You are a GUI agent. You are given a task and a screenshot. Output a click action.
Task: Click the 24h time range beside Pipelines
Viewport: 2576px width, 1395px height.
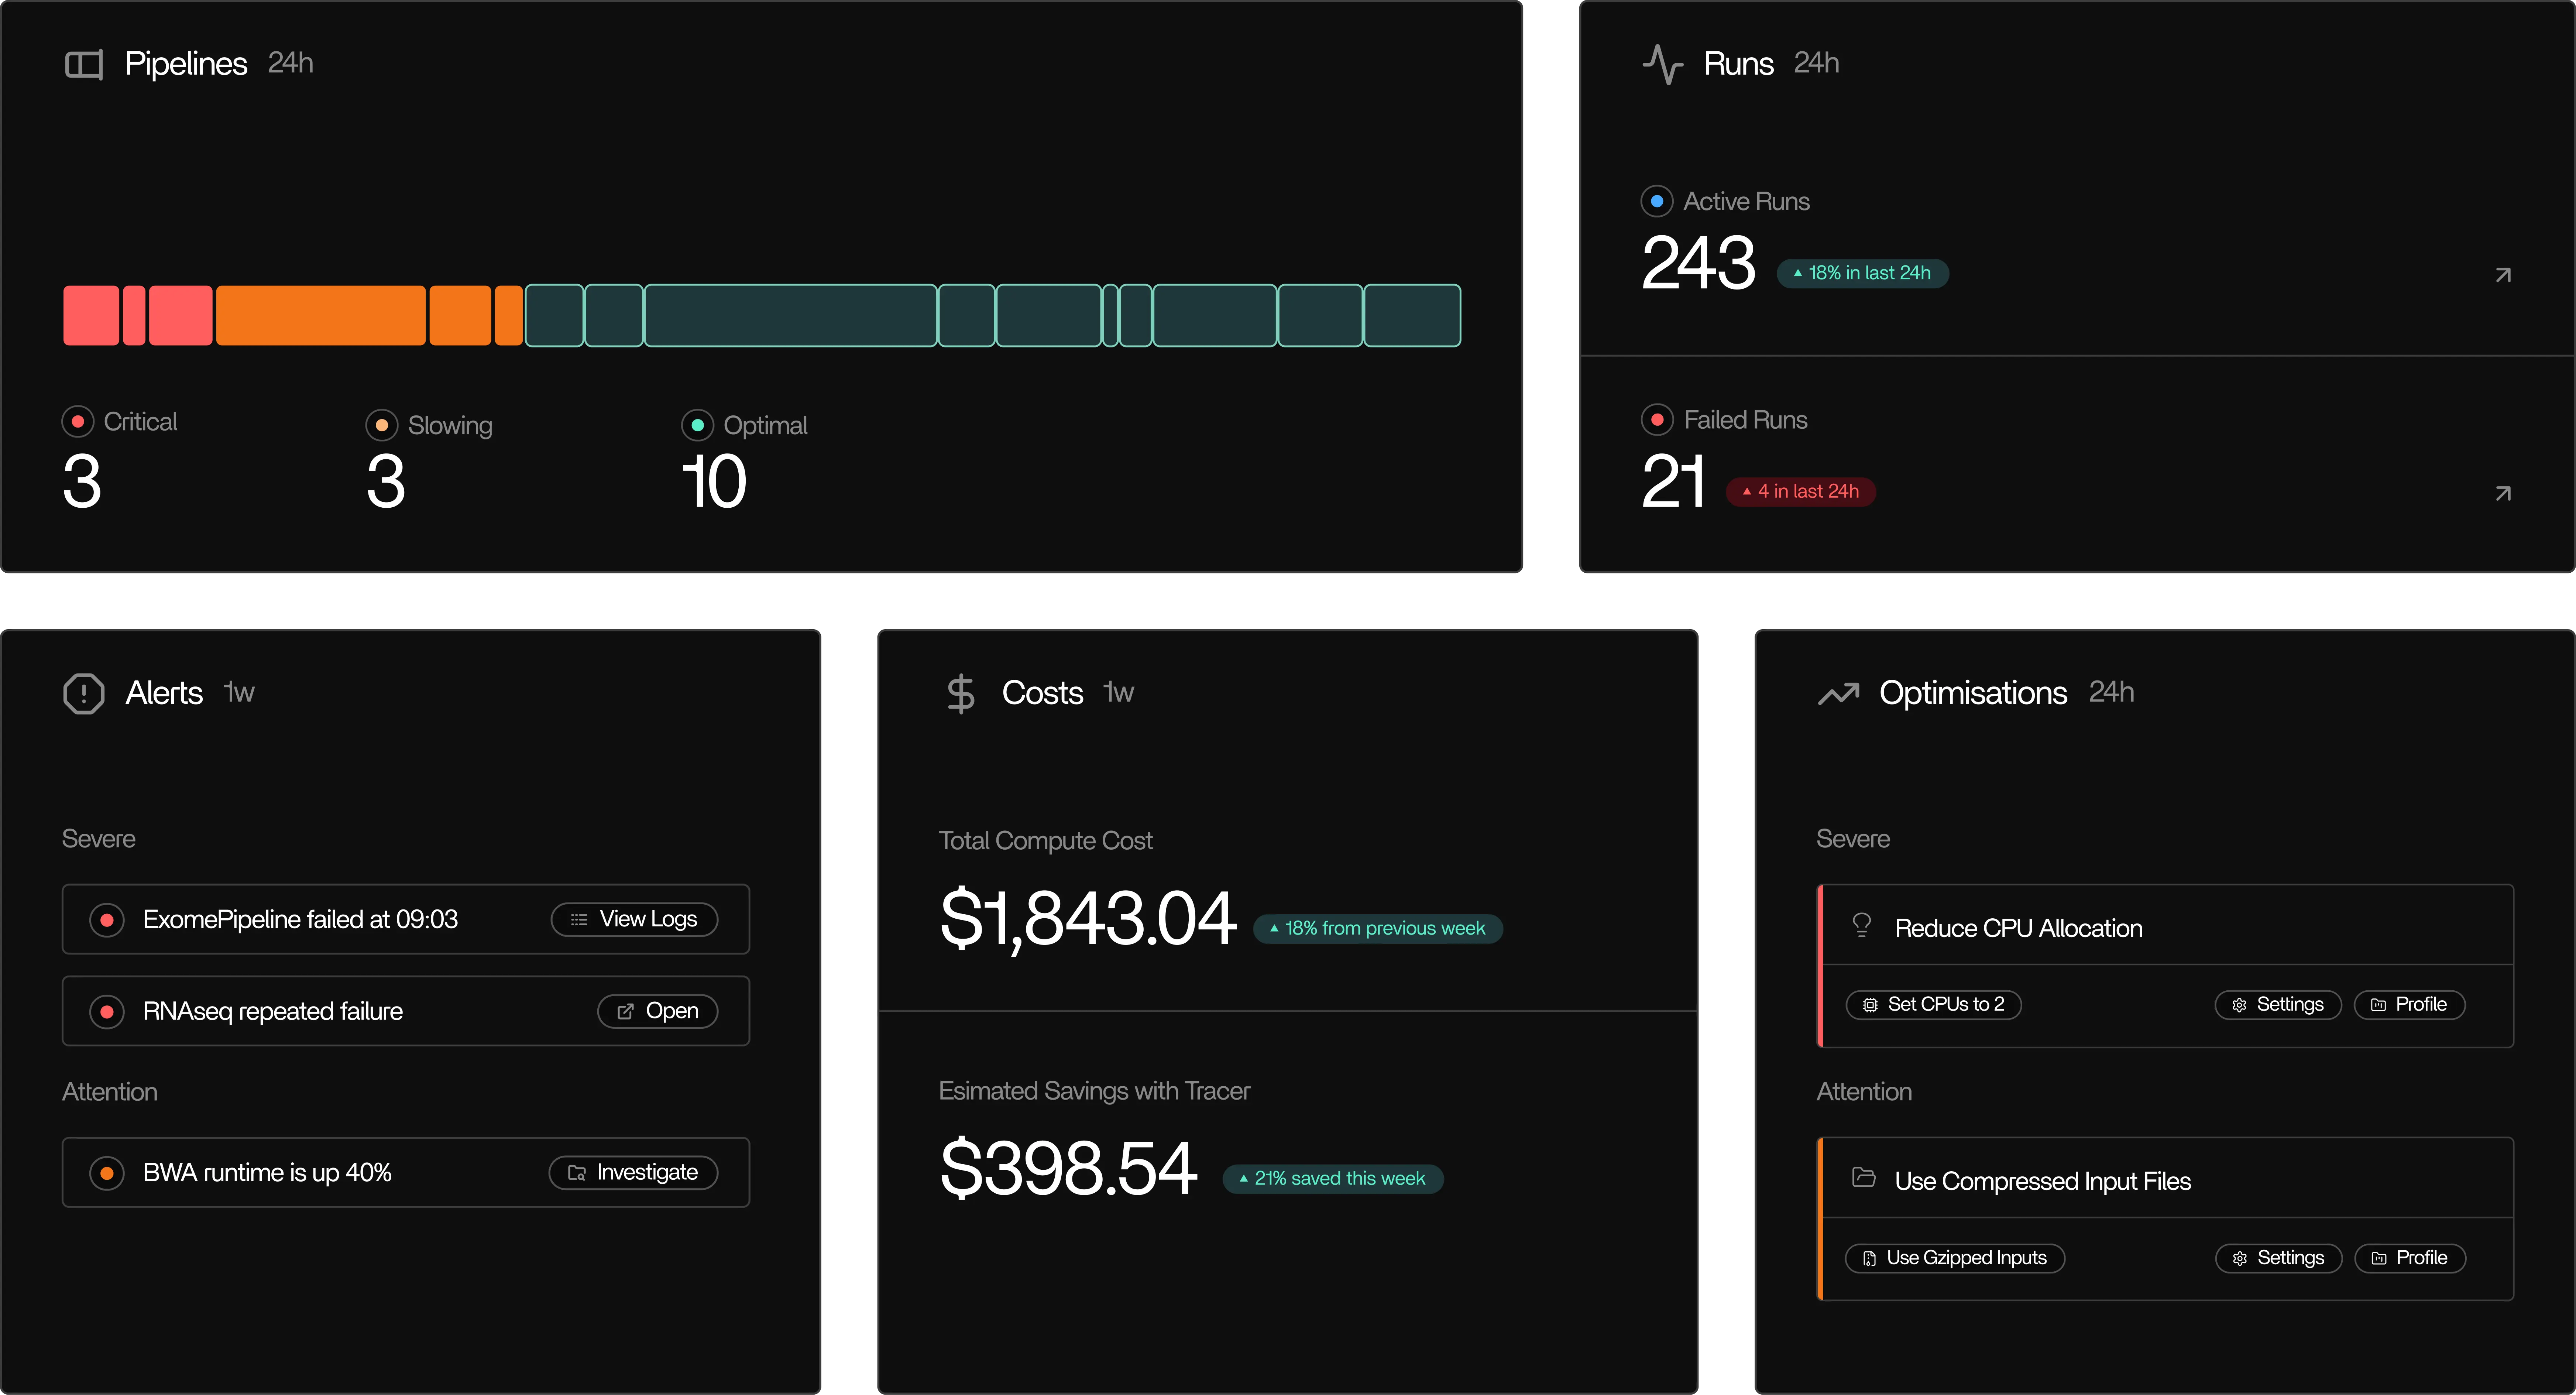click(291, 63)
